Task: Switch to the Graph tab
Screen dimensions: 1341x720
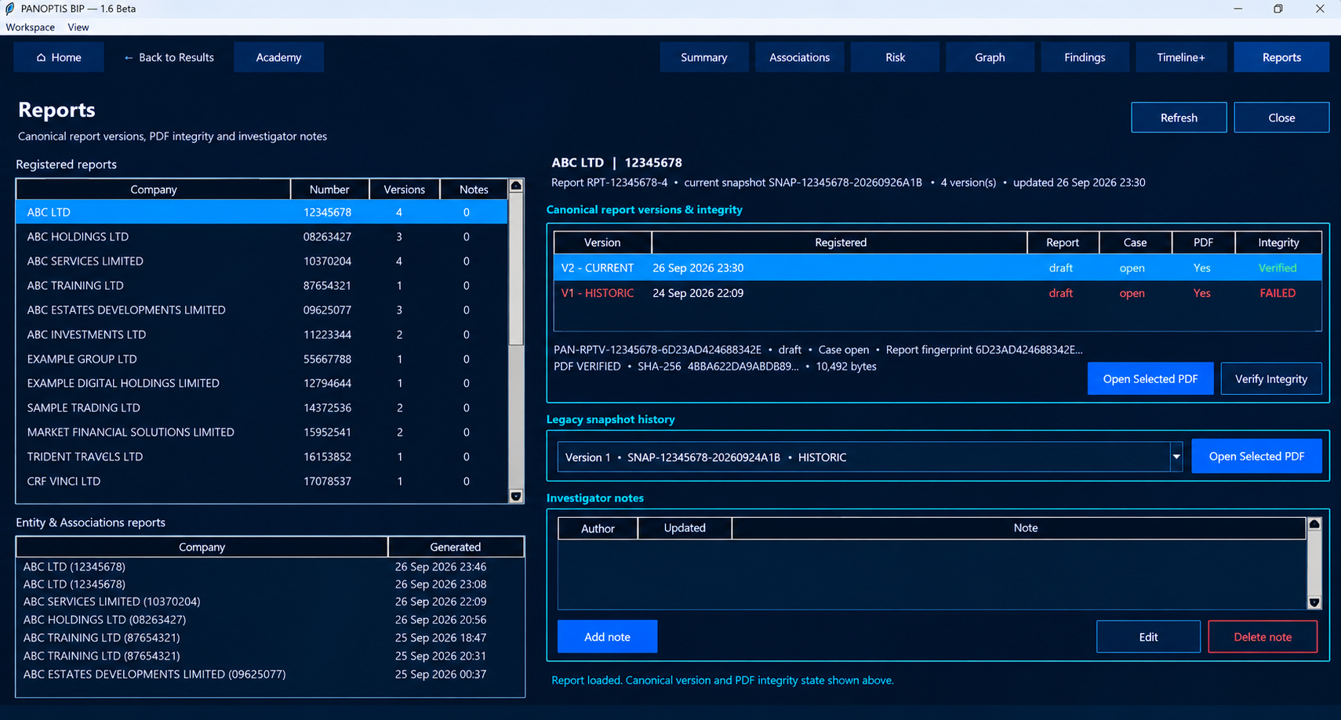Action: pos(990,57)
